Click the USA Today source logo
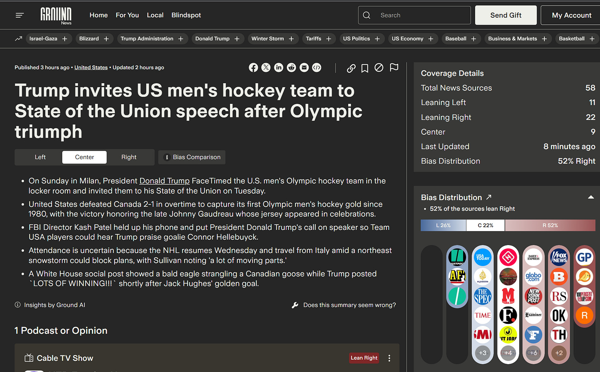 tap(483, 257)
